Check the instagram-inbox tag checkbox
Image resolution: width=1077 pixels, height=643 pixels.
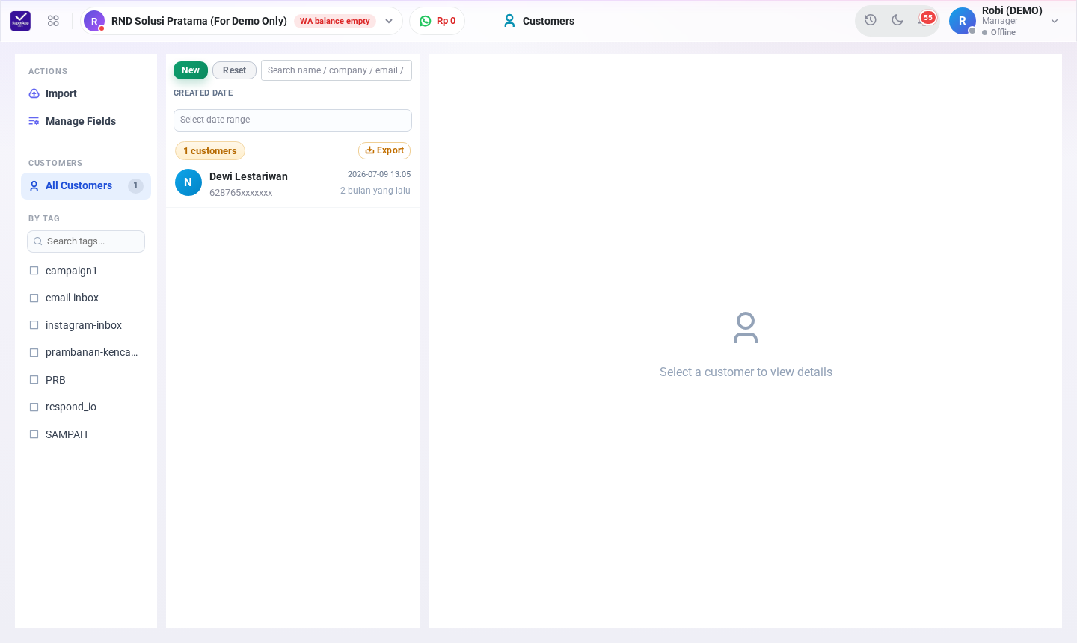pyautogui.click(x=34, y=325)
